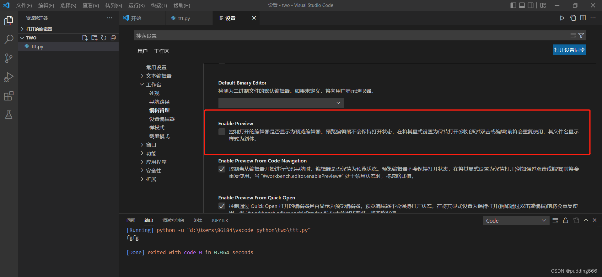Collapse 工作台 settings category
Screen dimensions: 602x277
coord(142,85)
